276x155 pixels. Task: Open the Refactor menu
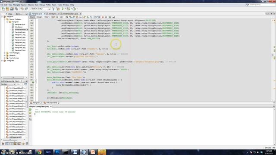31,5
